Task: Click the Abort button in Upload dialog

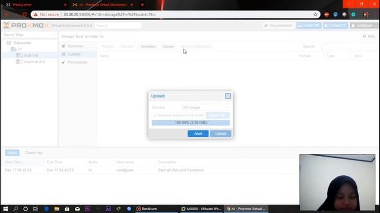Action: coord(198,134)
